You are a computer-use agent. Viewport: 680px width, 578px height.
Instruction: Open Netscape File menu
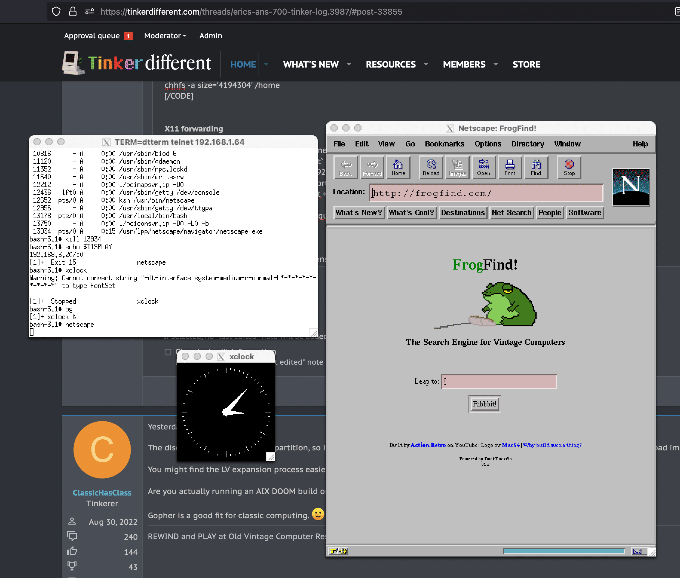[x=339, y=144]
